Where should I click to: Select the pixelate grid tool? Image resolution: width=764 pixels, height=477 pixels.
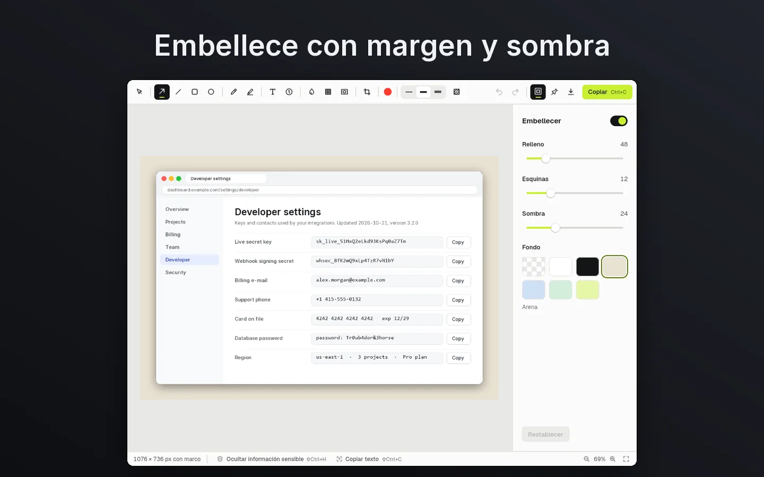click(328, 92)
